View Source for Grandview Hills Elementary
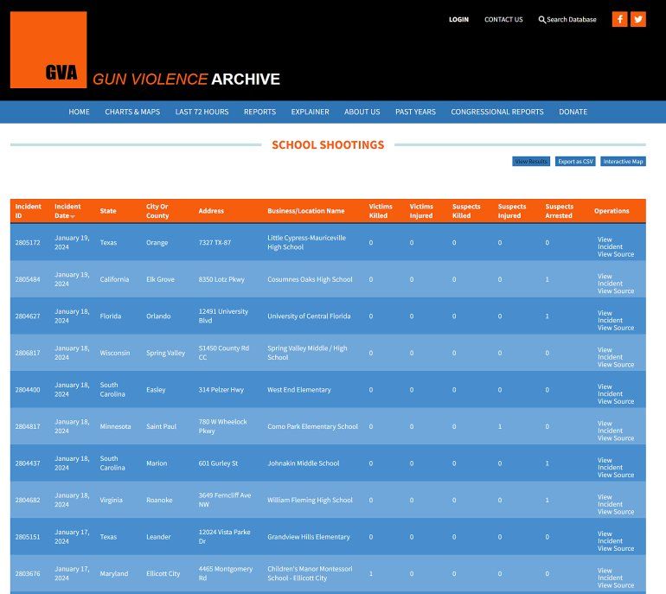Screen dimensions: 666x594 coord(616,548)
